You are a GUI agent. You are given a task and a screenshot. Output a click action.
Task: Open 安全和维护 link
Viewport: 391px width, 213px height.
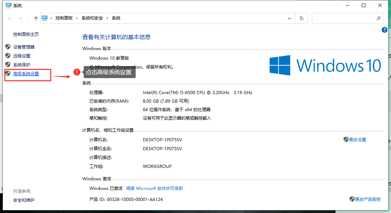[x=24, y=200]
